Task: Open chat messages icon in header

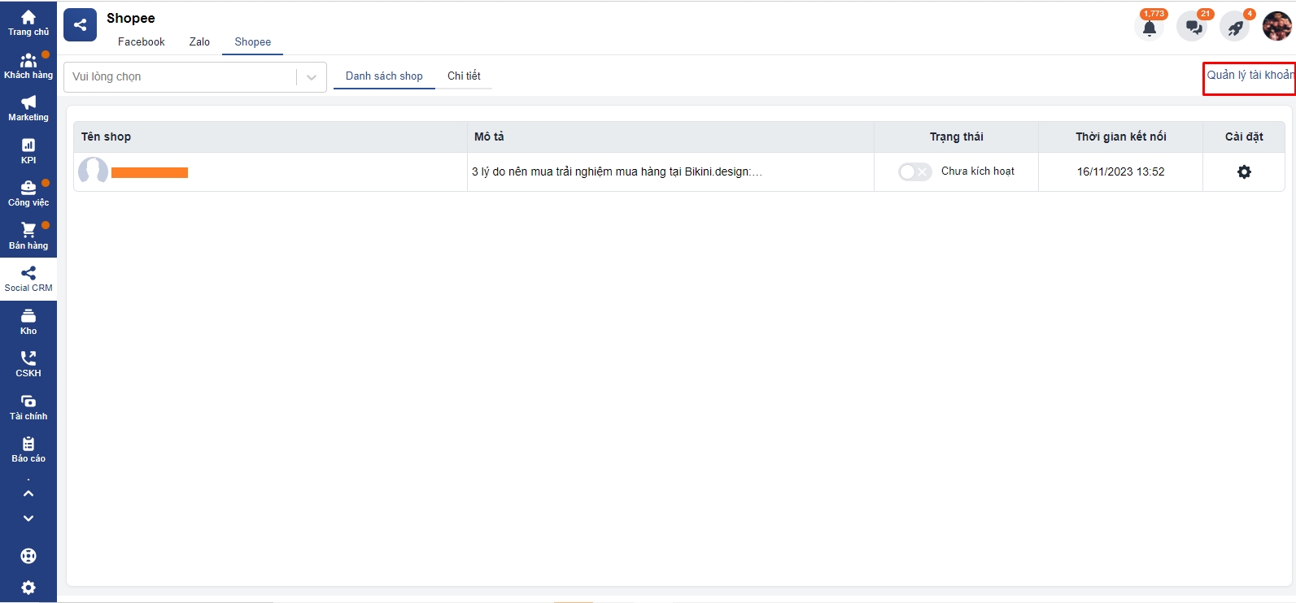Action: pos(1193,28)
